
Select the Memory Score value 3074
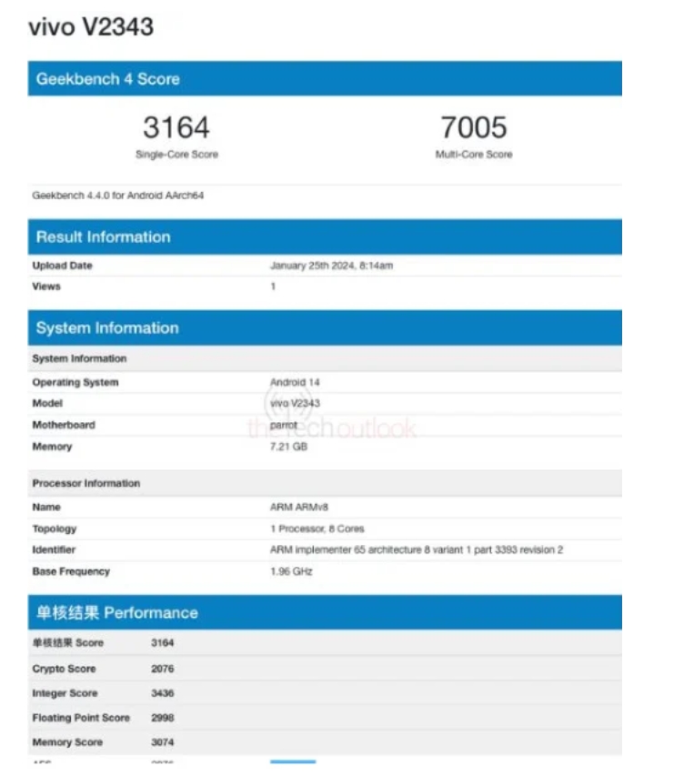coord(162,742)
